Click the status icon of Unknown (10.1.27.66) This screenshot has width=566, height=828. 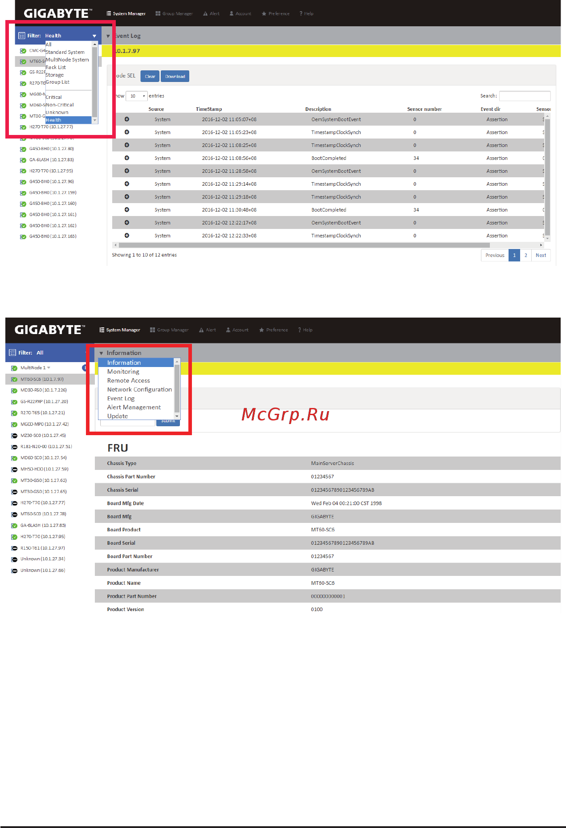click(14, 571)
